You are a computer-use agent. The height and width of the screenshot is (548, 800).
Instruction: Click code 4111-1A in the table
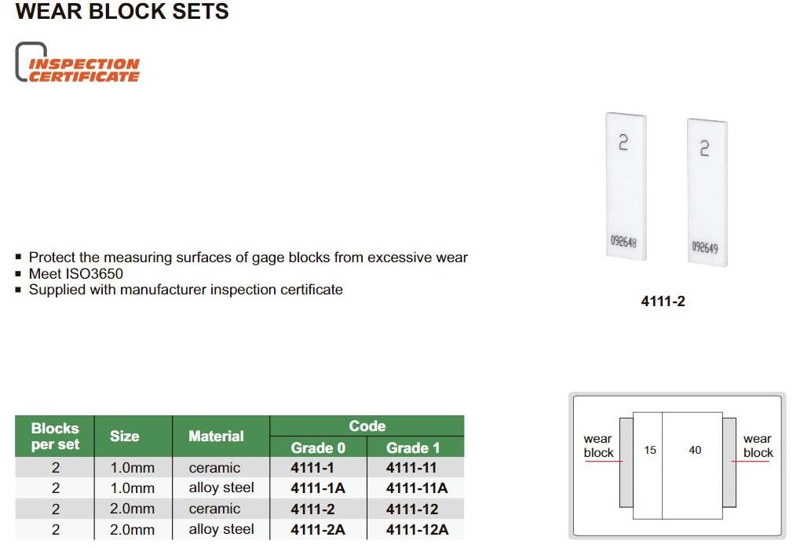tap(317, 488)
